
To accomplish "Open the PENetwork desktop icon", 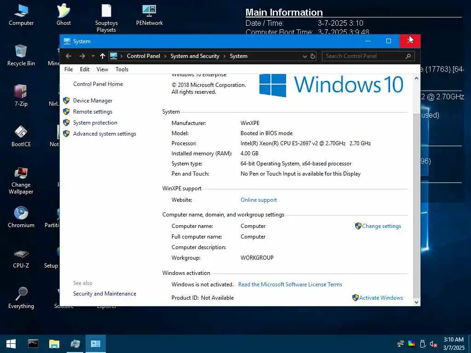I will click(149, 14).
